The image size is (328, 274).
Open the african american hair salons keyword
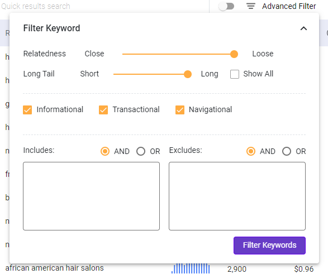[x=54, y=268]
